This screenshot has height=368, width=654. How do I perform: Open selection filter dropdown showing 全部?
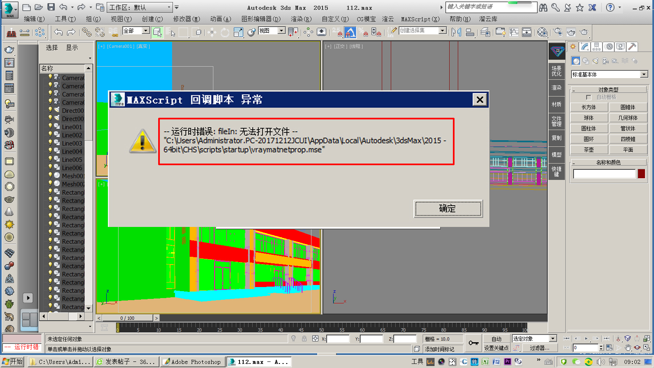(x=136, y=31)
